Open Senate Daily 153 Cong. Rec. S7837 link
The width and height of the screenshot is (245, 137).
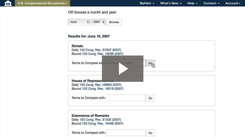coord(100,50)
